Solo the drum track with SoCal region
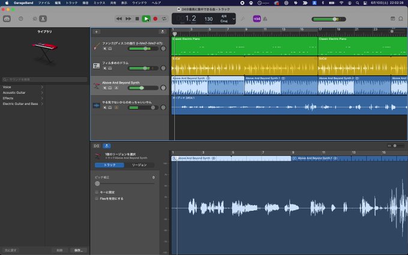This screenshot has width=408, height=255. 110,68
